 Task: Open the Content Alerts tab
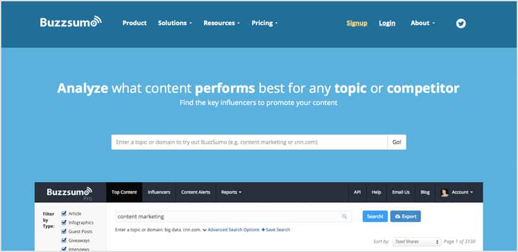[196, 192]
